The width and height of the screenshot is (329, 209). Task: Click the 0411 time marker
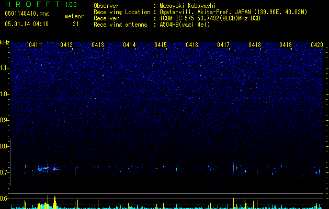point(35,45)
